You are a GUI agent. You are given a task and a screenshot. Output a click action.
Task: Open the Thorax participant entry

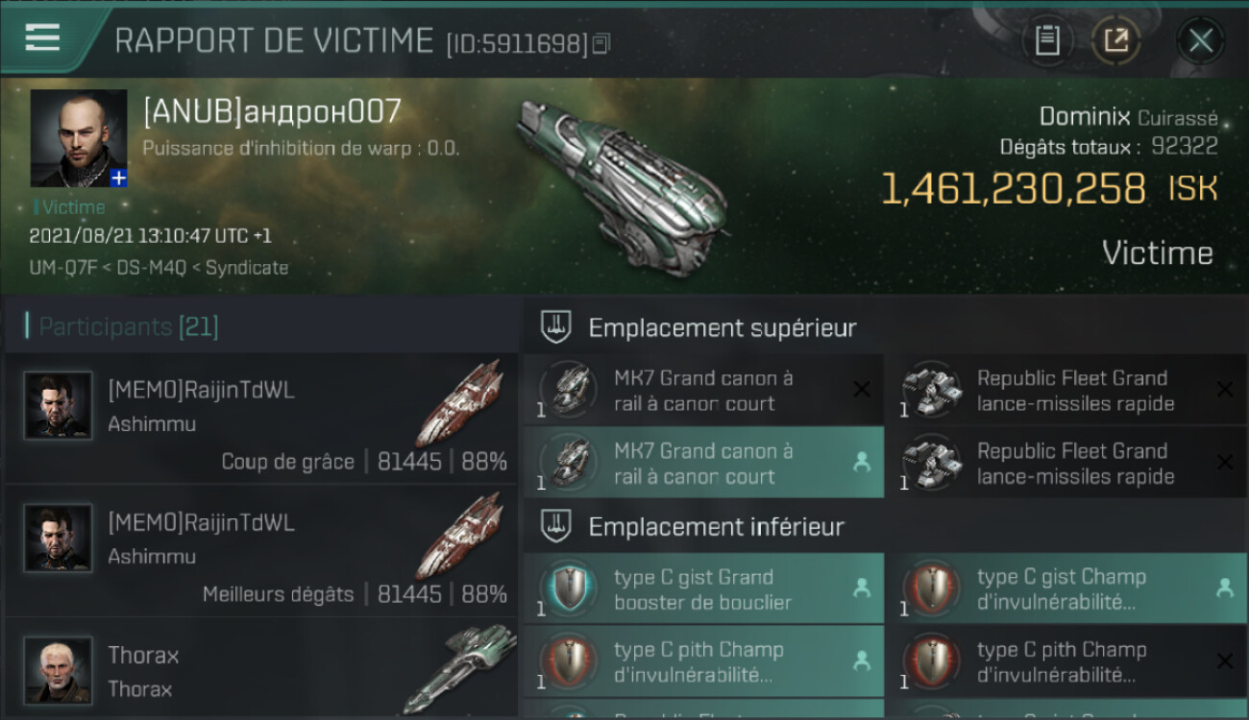click(261, 671)
